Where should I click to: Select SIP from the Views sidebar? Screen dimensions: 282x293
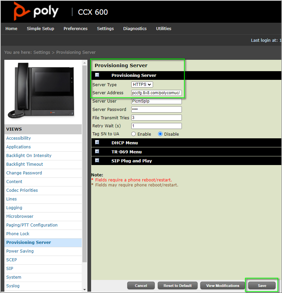[9, 268]
